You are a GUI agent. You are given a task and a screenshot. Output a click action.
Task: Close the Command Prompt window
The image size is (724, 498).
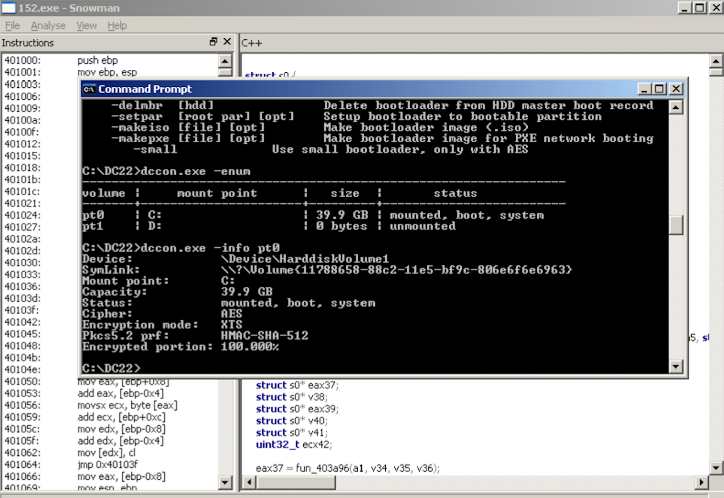pyautogui.click(x=676, y=89)
